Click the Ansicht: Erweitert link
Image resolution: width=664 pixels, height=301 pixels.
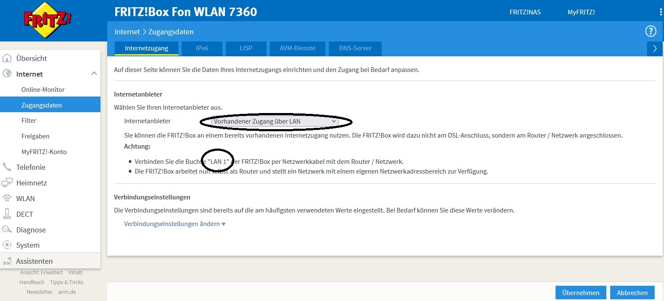pos(42,272)
